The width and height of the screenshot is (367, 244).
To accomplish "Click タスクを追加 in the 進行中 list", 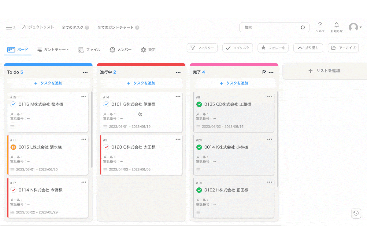I will click(x=141, y=83).
